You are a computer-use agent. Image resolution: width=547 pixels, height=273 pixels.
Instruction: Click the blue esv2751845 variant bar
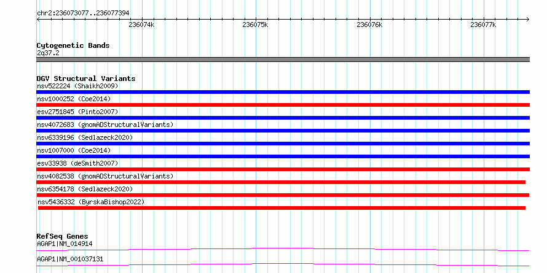(283, 118)
